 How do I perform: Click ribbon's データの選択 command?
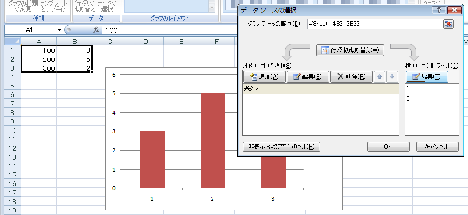point(107,6)
